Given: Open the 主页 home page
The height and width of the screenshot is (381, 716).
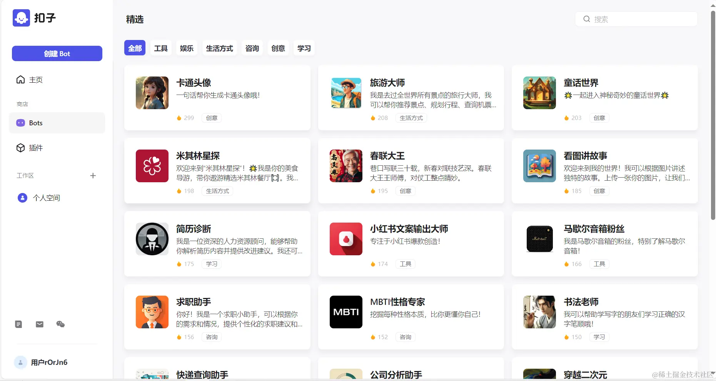Looking at the screenshot, I should pyautogui.click(x=57, y=80).
